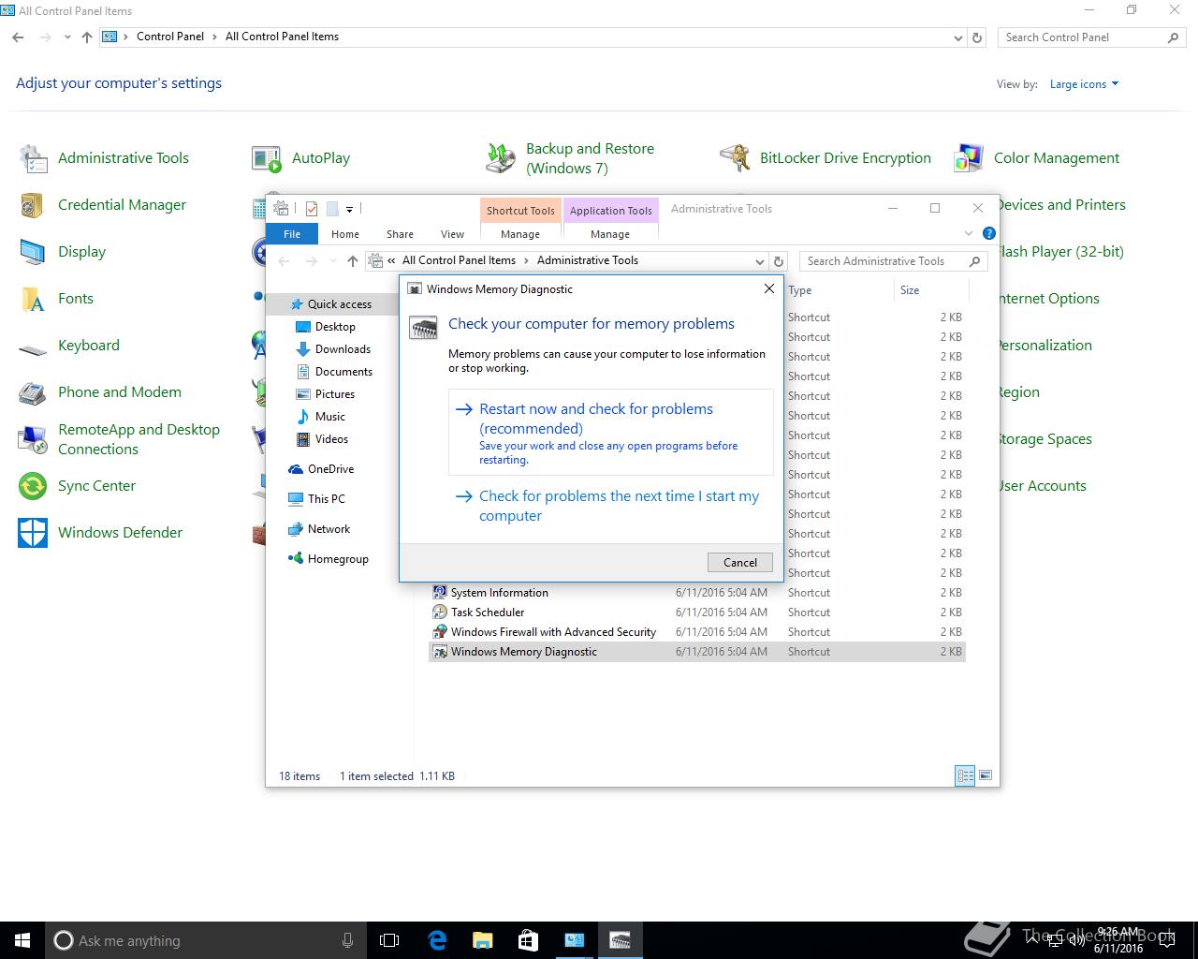This screenshot has height=959, width=1198.
Task: Select the Application Tools tab
Action: coord(610,211)
